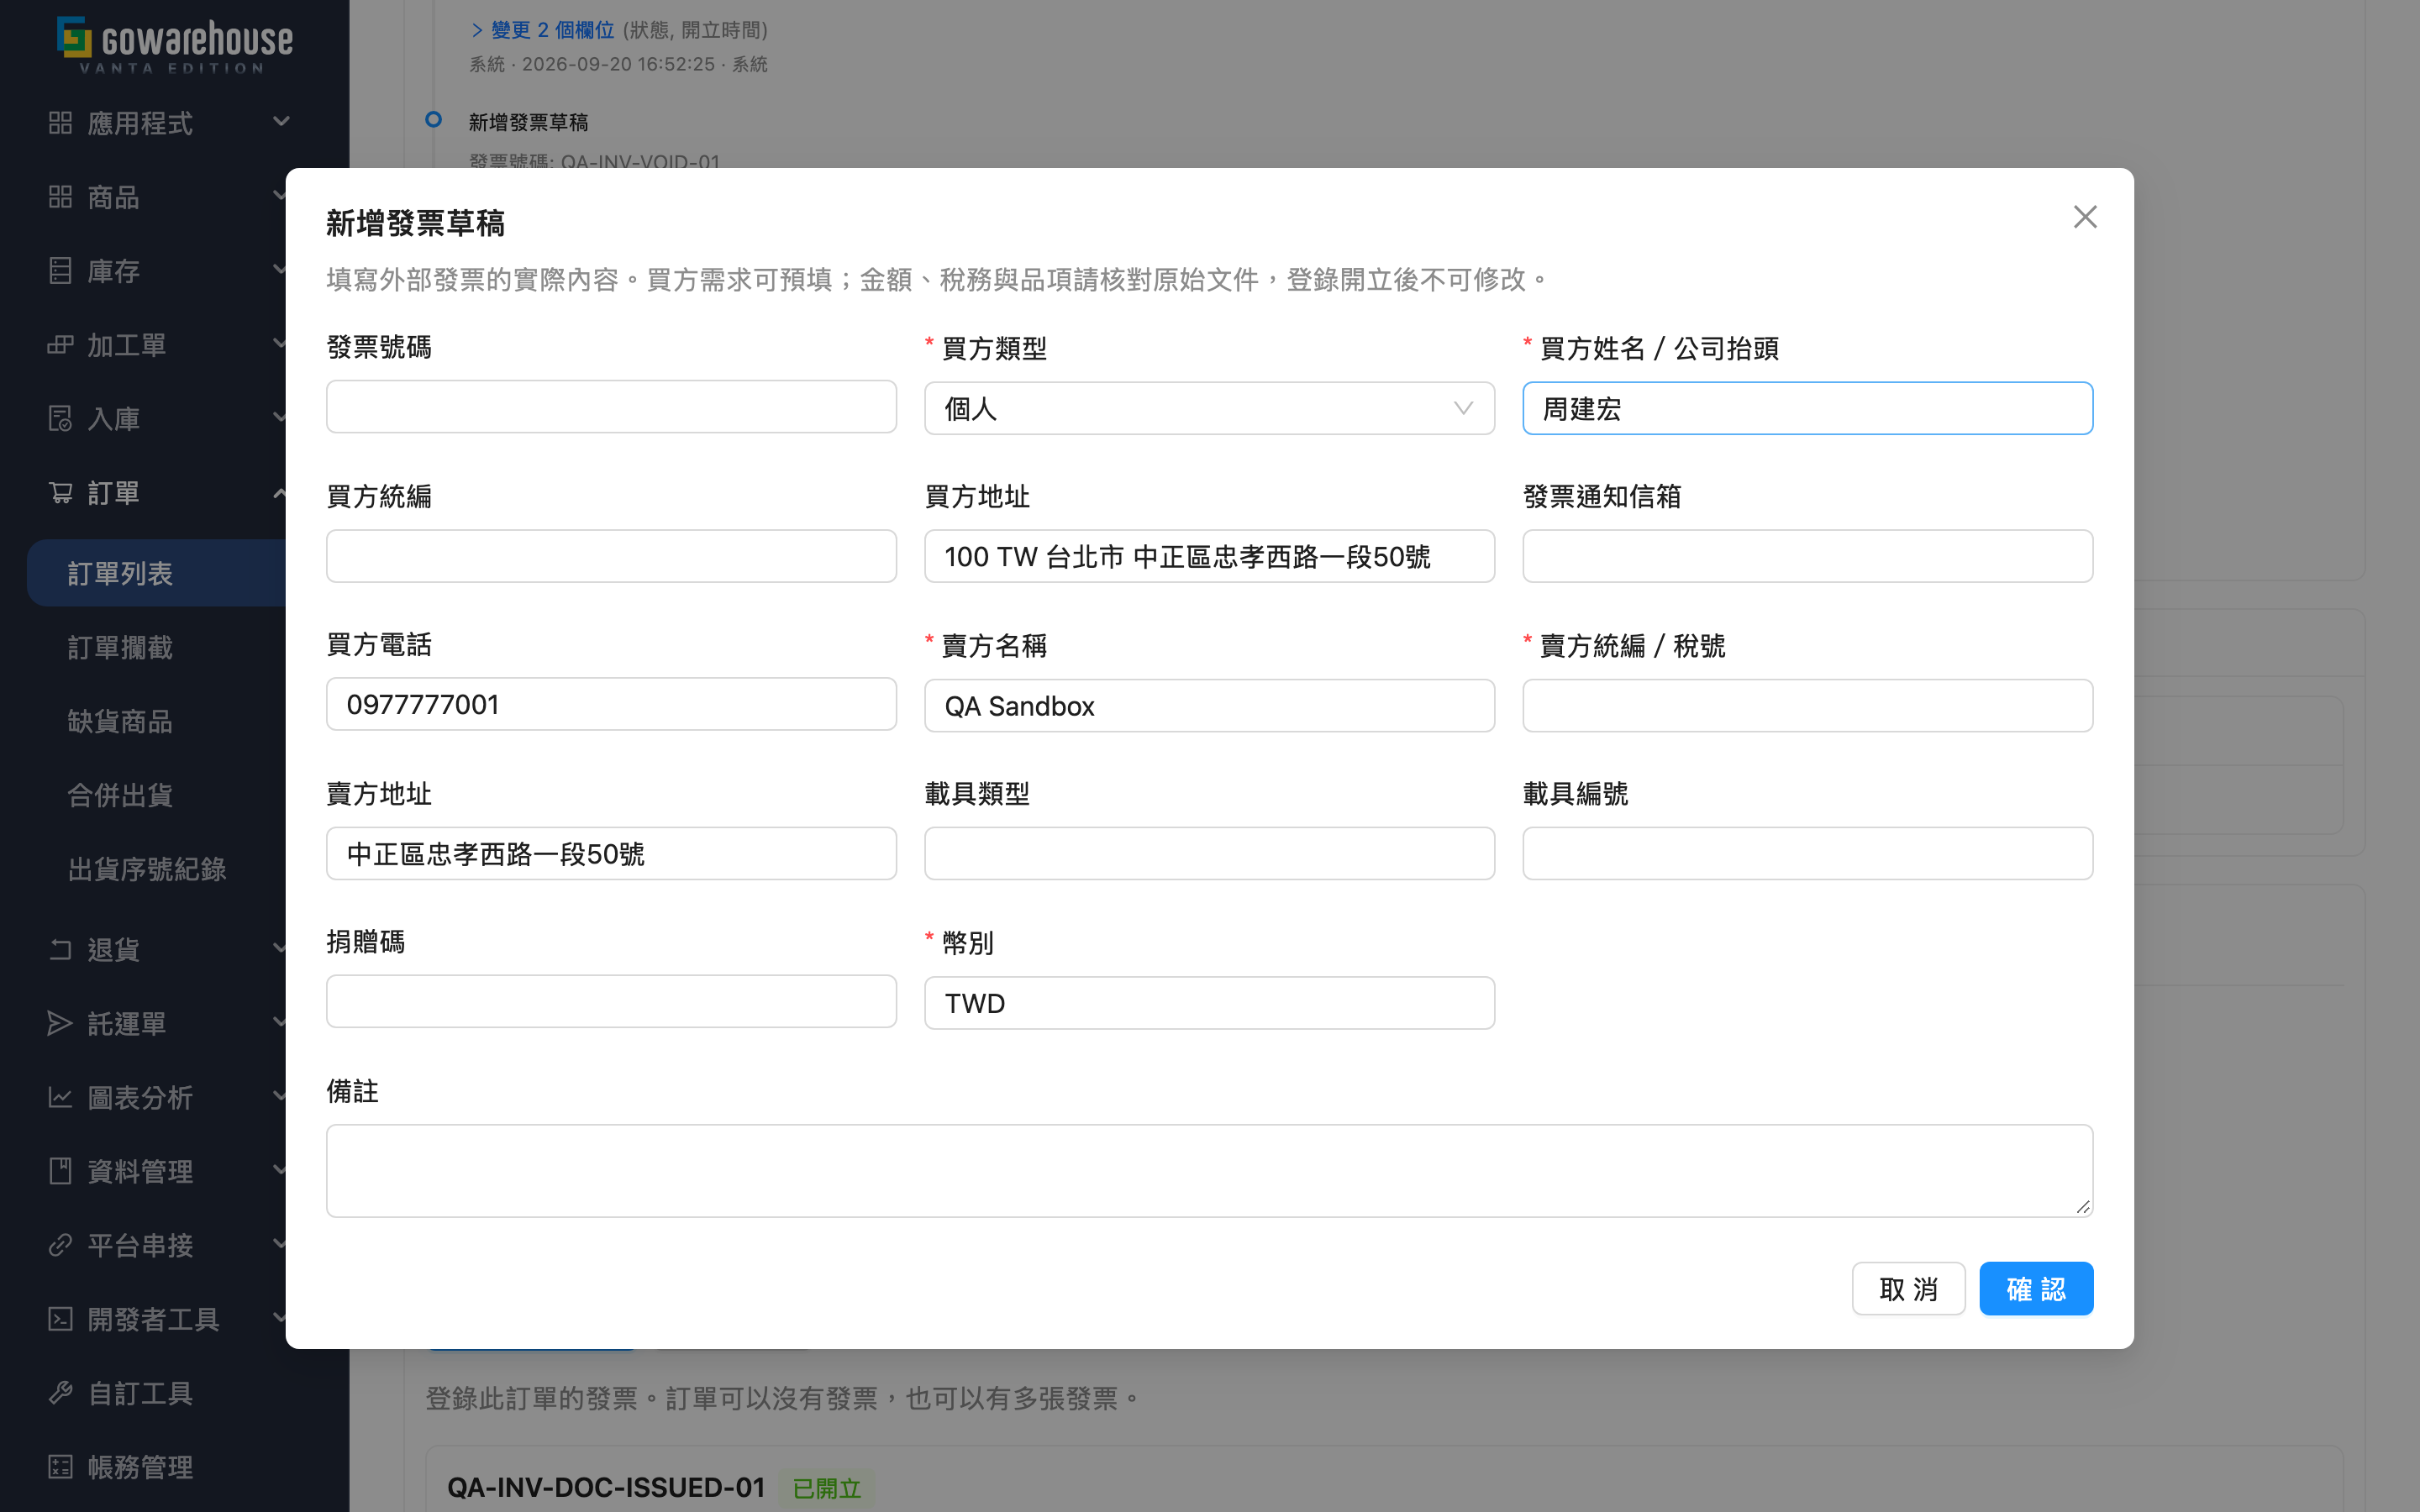Click the 幣別 input field
Viewport: 2420px width, 1512px height.
(1209, 1003)
